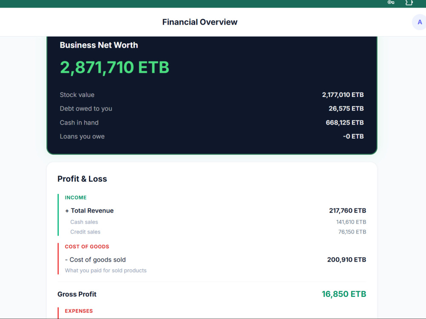This screenshot has height=319, width=426.
Task: Select the 668,125 ETB cash amount
Action: click(345, 122)
